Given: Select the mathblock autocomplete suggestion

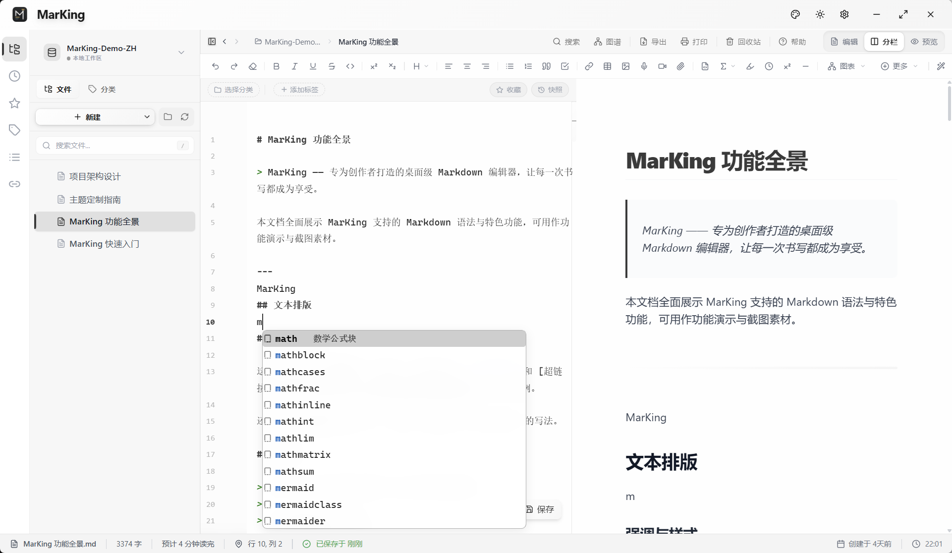Looking at the screenshot, I should coord(394,355).
